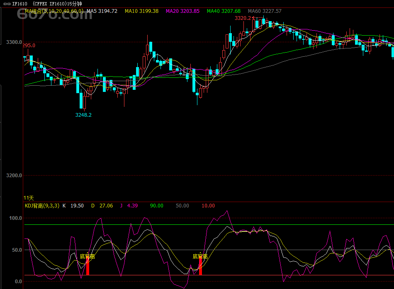Click the MA5 3194.72 legend value

coord(102,11)
